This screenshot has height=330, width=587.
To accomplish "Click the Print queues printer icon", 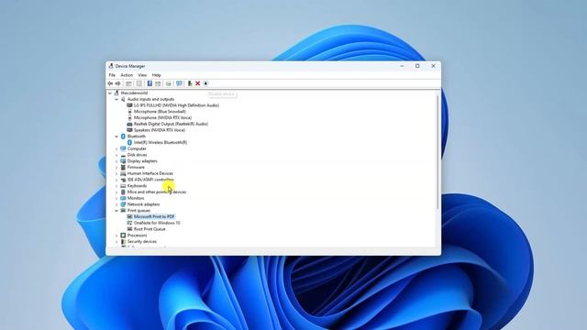I will coord(123,211).
